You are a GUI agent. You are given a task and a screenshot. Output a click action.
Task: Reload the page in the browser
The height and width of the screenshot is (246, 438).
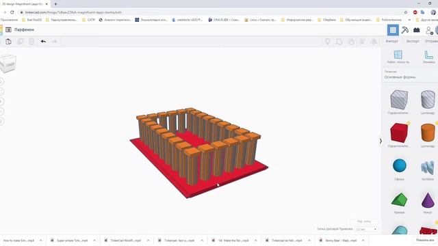pyautogui.click(x=12, y=12)
